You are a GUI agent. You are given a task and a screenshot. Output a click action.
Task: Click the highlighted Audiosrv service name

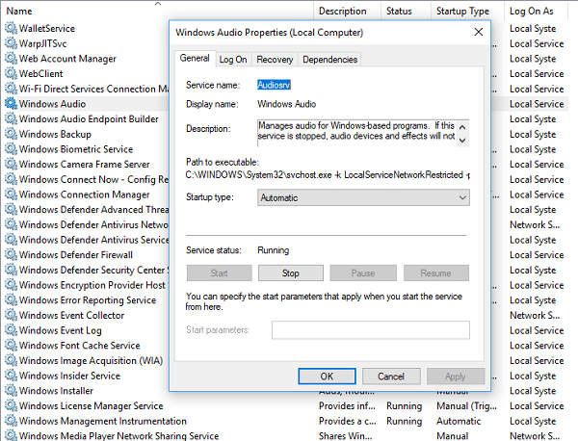274,85
